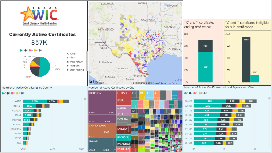The image size is (272, 153).
Task: Click the EL PASO treemap tile
Action: [x=123, y=97]
